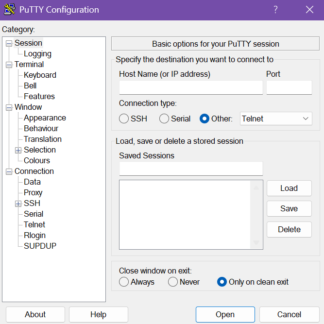Select the Serial connection type radio button
This screenshot has width=324, height=324.
pyautogui.click(x=164, y=119)
